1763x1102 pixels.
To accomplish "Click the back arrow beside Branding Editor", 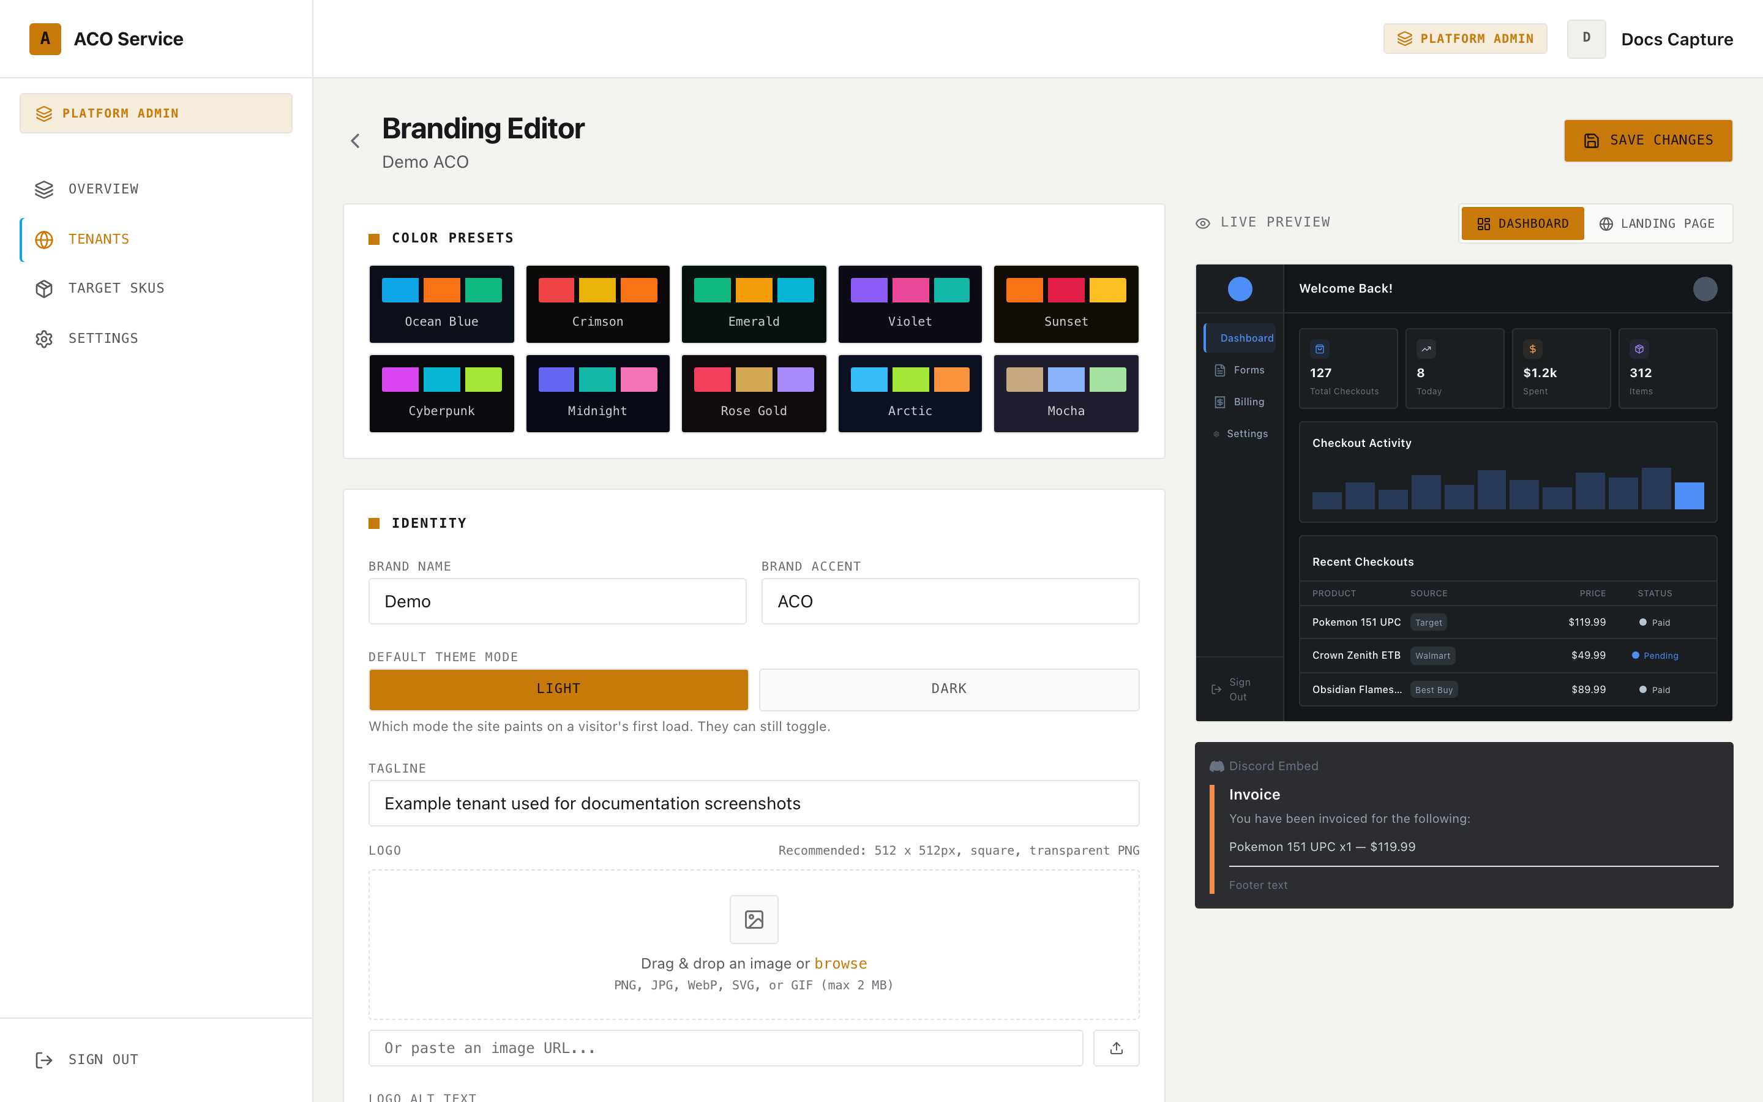I will coord(356,141).
